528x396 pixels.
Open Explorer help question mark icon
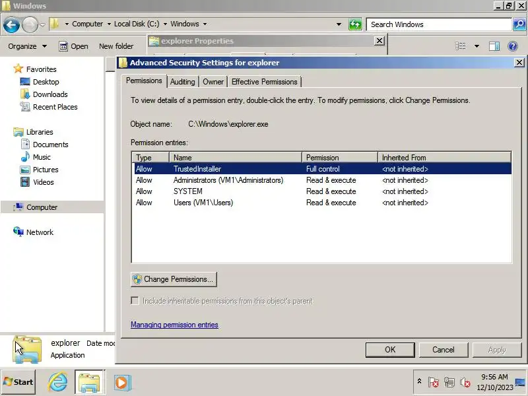[x=512, y=46]
